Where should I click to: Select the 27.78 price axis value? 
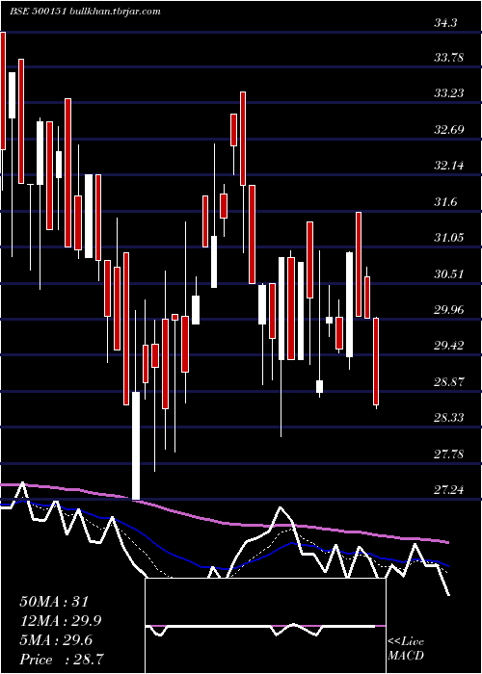449,454
